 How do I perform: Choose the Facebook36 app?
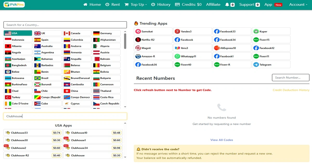(x=153, y=65)
